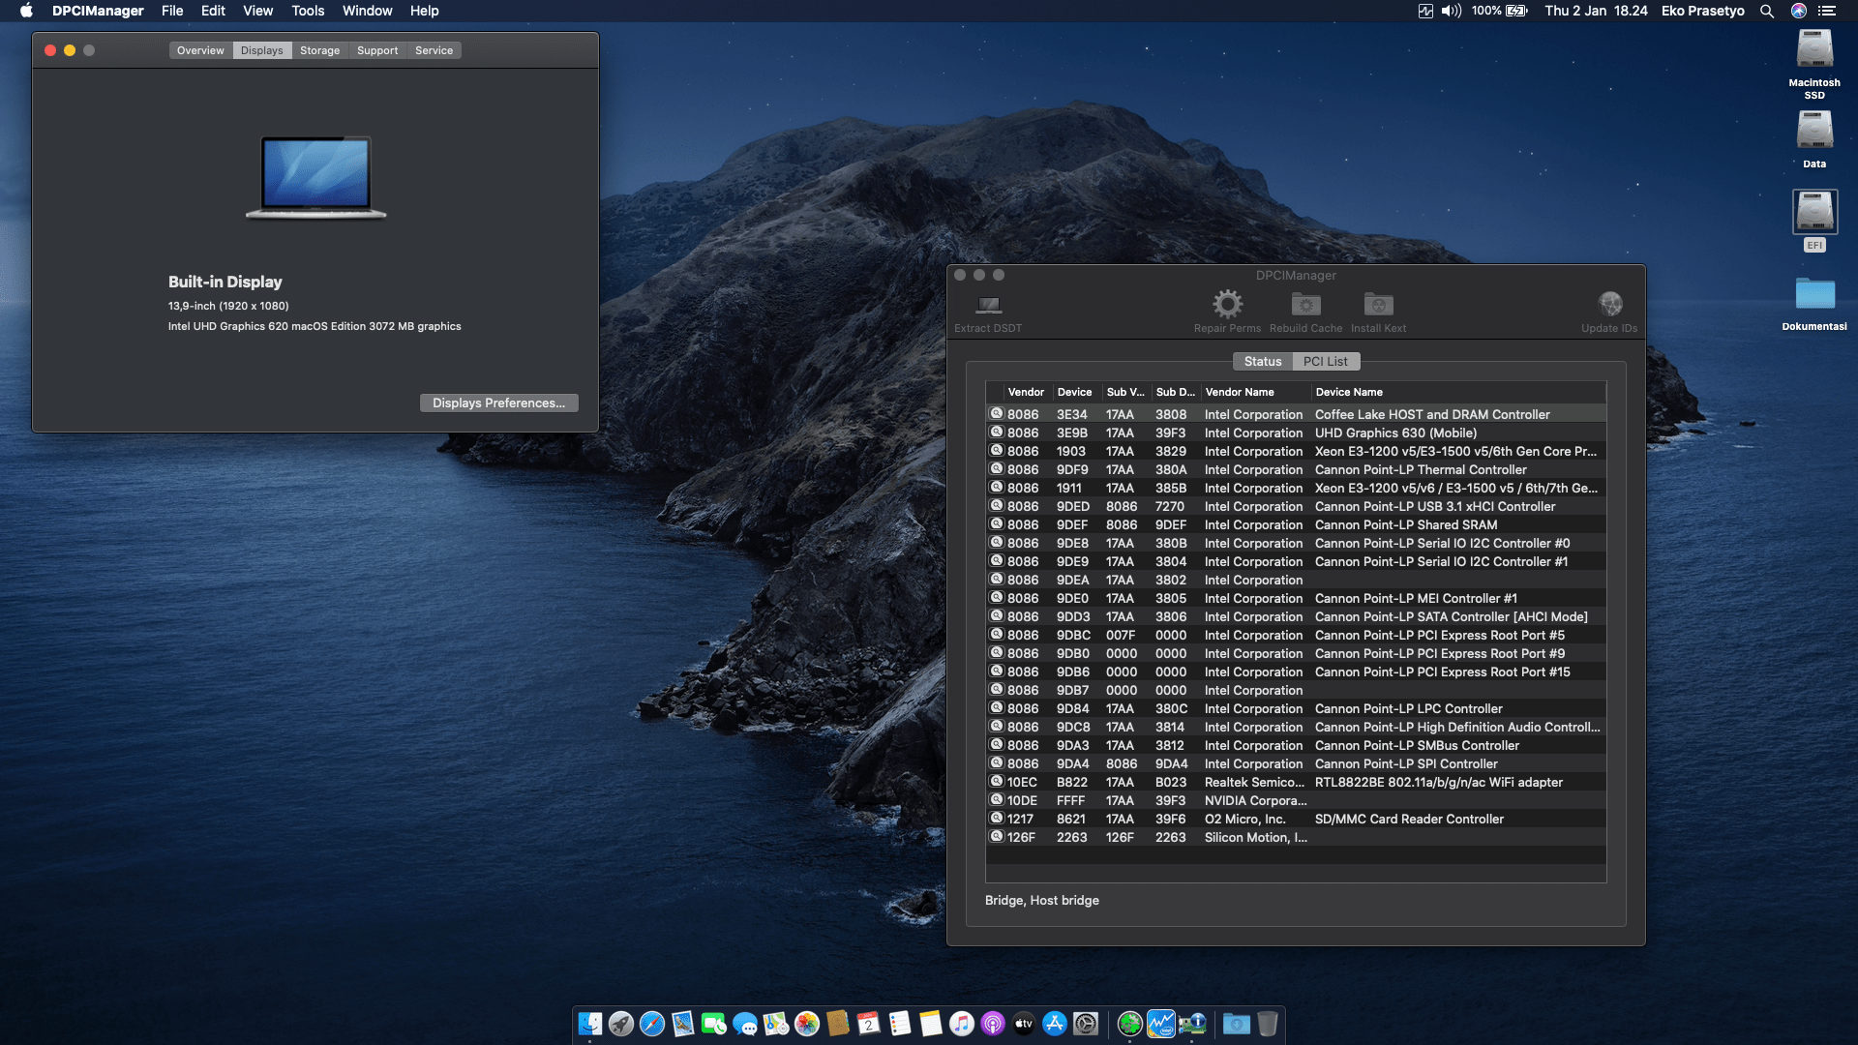Select the Cannon Point-LP LPC Controller row
This screenshot has width=1858, height=1045.
point(1296,708)
